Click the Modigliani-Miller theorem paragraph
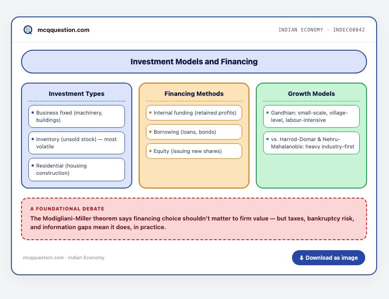The width and height of the screenshot is (389, 299). (192, 223)
